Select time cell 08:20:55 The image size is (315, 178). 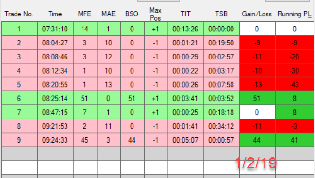click(x=55, y=84)
